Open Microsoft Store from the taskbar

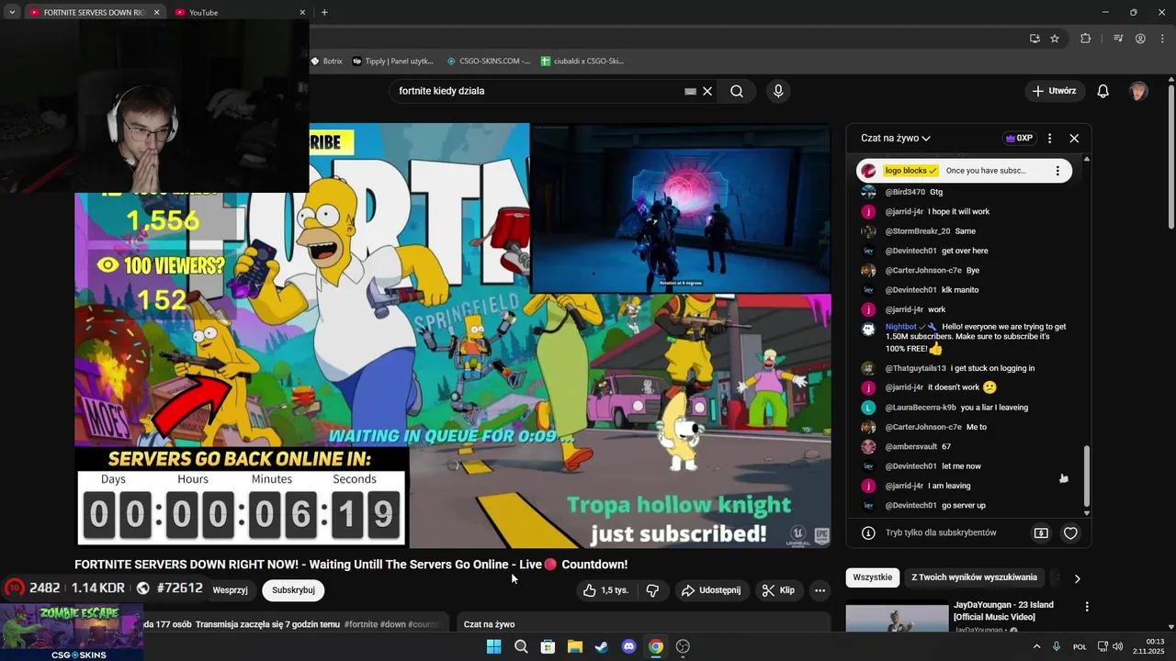point(548,646)
